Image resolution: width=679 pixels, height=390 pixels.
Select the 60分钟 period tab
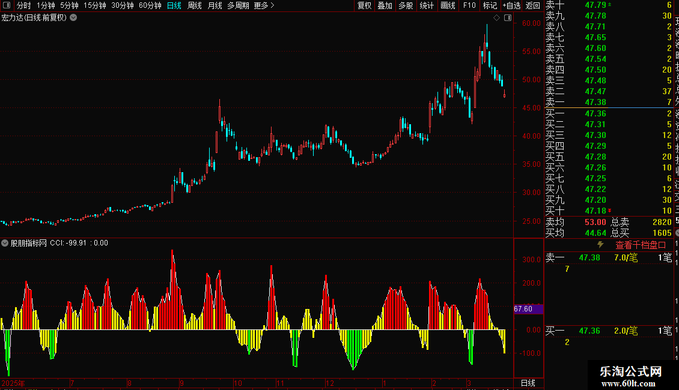pyautogui.click(x=150, y=5)
